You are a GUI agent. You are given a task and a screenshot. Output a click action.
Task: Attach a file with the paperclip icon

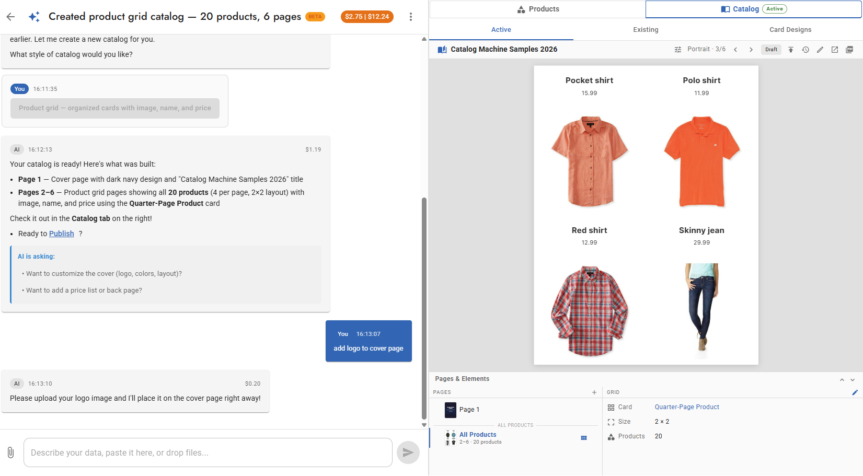(10, 452)
